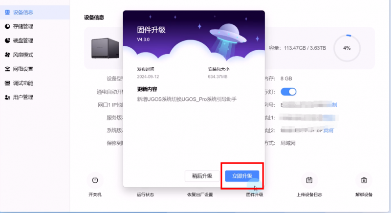The width and height of the screenshot is (391, 213).
Task: Open 调试功能 in the sidebar
Action: pyautogui.click(x=23, y=83)
